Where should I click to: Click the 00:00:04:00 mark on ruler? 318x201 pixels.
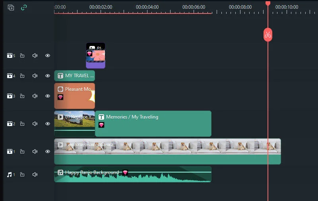(x=147, y=7)
